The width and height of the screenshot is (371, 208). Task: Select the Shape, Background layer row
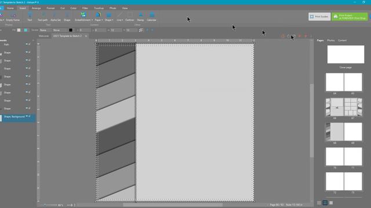(x=18, y=118)
